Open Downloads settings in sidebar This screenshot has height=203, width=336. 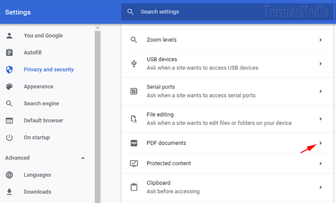click(x=38, y=192)
